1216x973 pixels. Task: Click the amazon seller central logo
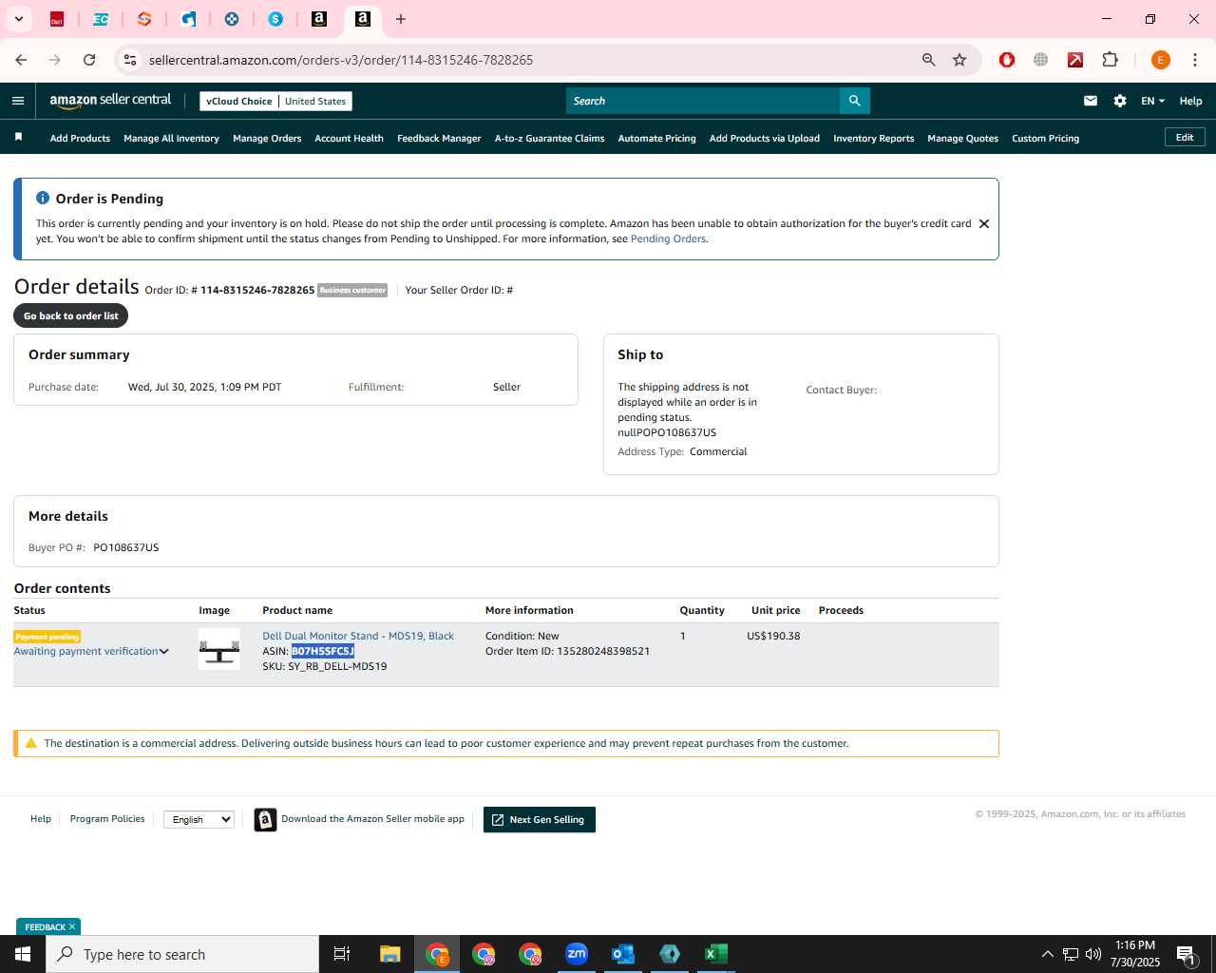pyautogui.click(x=110, y=100)
